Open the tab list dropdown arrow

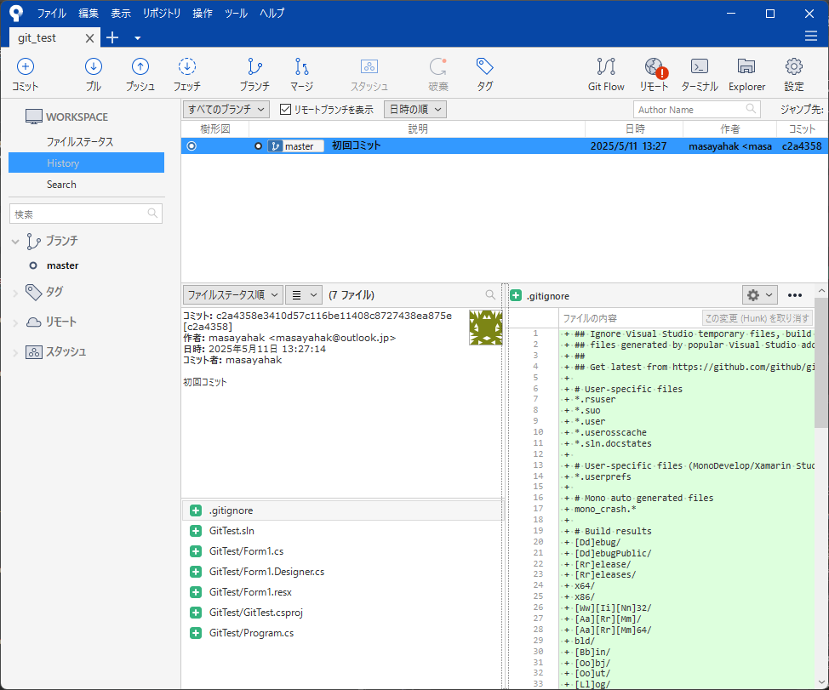pos(138,38)
